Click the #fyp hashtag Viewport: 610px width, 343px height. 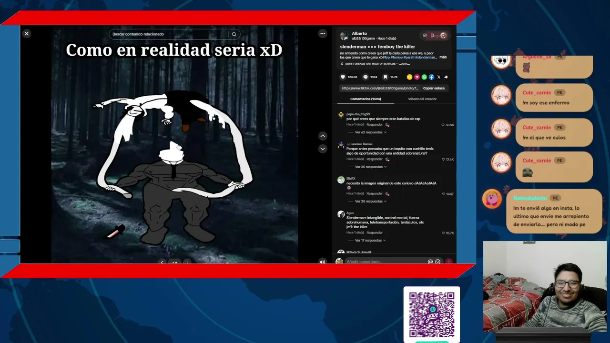pos(386,57)
